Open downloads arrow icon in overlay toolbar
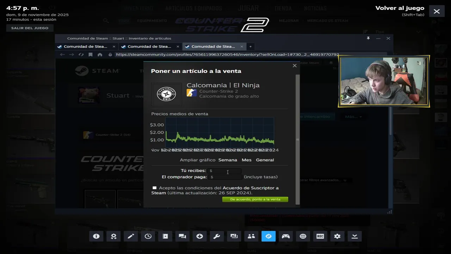 (x=199, y=236)
